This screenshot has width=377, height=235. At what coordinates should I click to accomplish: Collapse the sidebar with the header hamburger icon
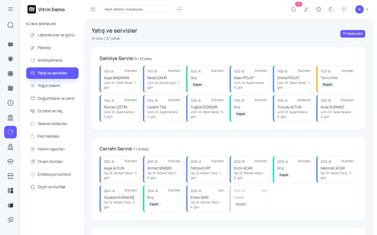point(93,9)
